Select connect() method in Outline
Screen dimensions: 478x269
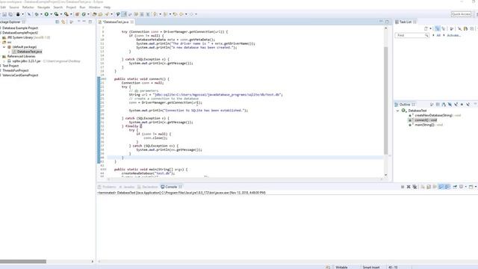(426, 120)
